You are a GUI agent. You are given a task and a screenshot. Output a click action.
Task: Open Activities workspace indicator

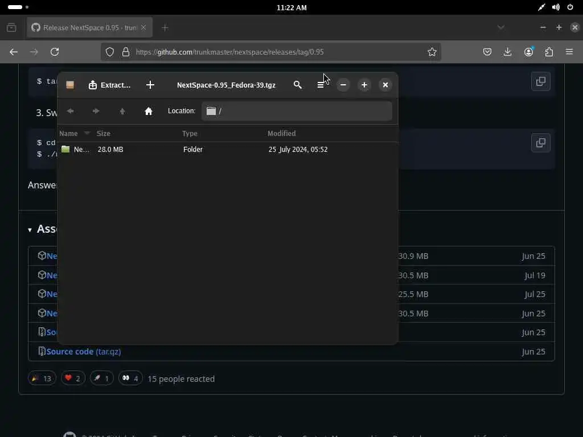pos(18,7)
